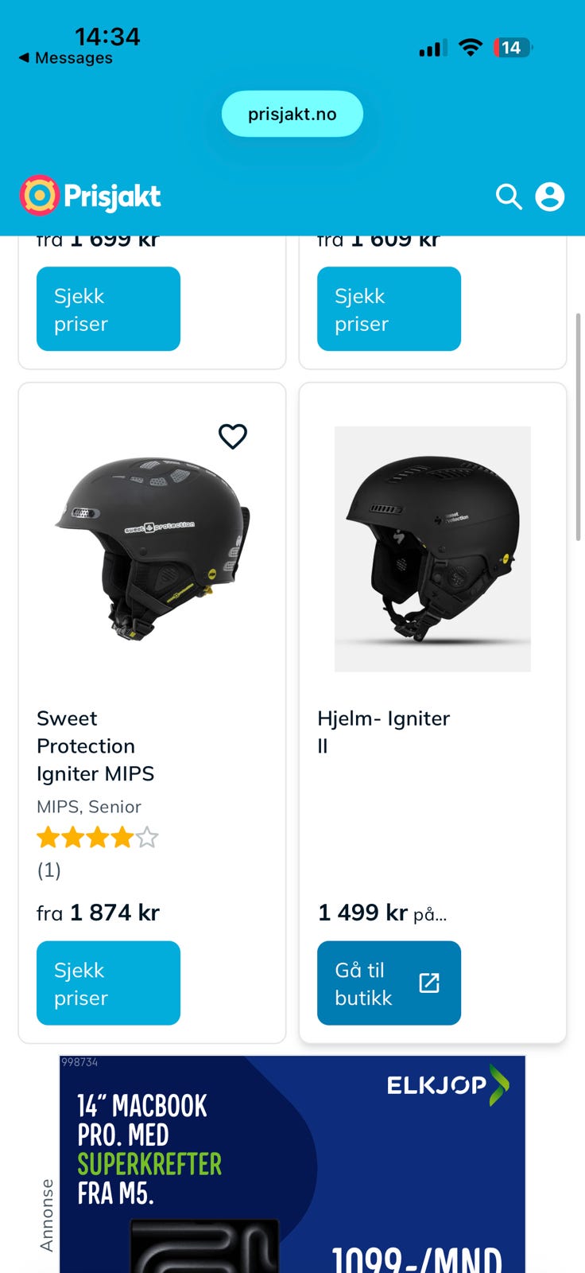Favorite the Sweet Protection Igniter MIPS helmet

click(233, 436)
